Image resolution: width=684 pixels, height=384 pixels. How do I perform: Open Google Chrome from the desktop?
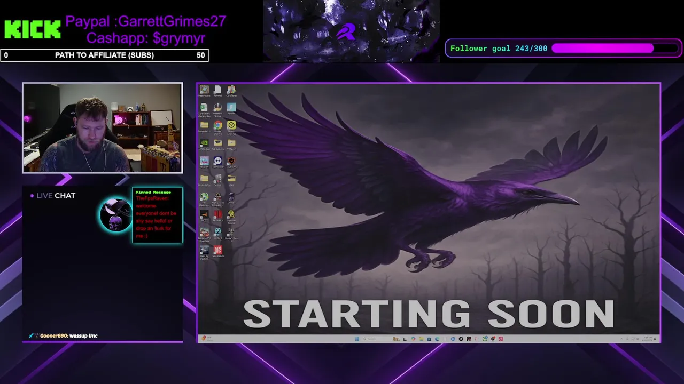pyautogui.click(x=217, y=126)
